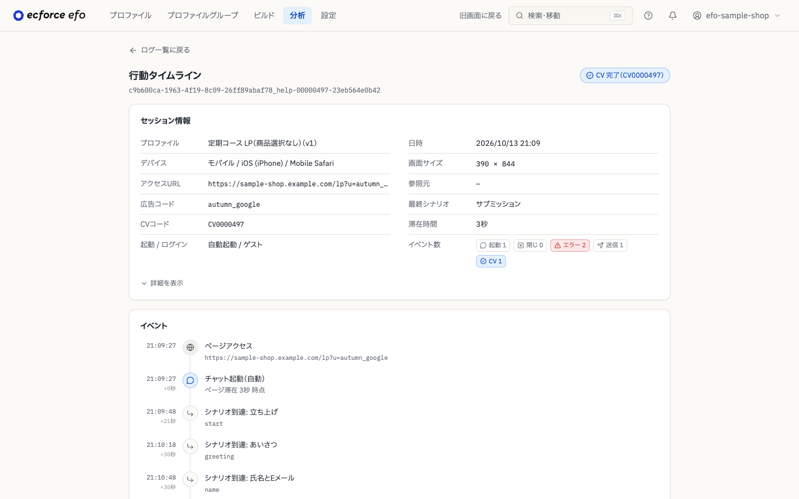This screenshot has width=799, height=499.
Task: Click the user account avatar icon
Action: pyautogui.click(x=697, y=16)
